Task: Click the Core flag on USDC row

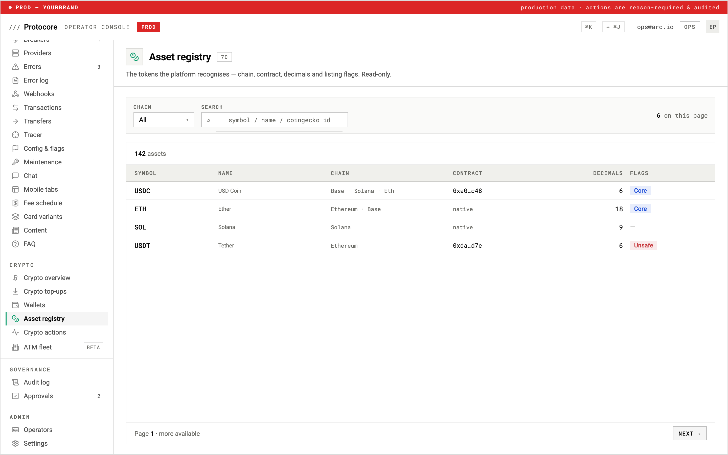Action: click(640, 190)
